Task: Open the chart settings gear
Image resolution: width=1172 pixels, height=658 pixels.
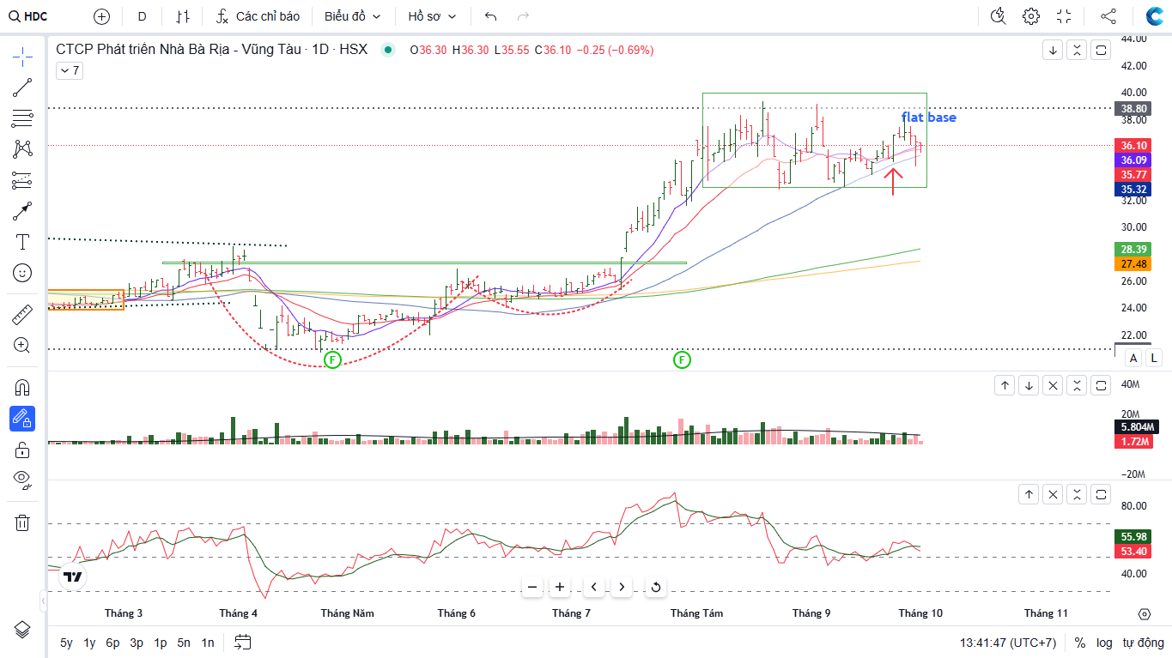Action: point(1031,16)
